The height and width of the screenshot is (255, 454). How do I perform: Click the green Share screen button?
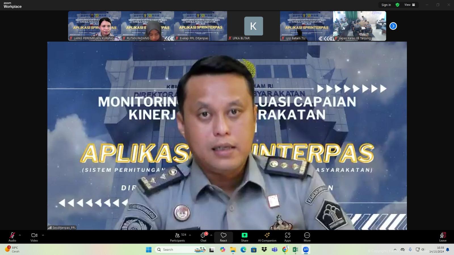(x=245, y=237)
